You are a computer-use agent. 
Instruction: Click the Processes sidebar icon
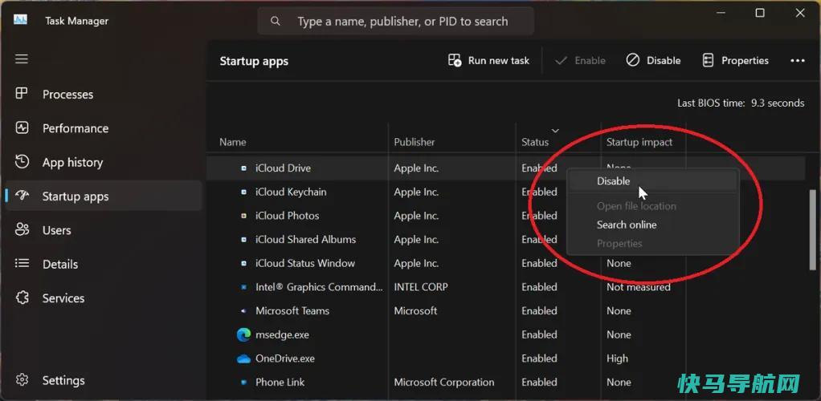[x=22, y=94]
